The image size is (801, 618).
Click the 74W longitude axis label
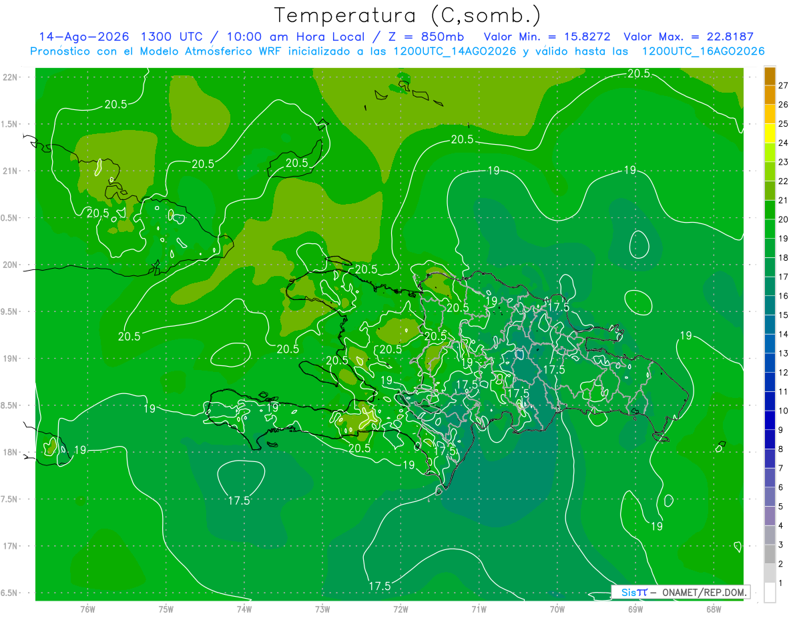tap(244, 609)
